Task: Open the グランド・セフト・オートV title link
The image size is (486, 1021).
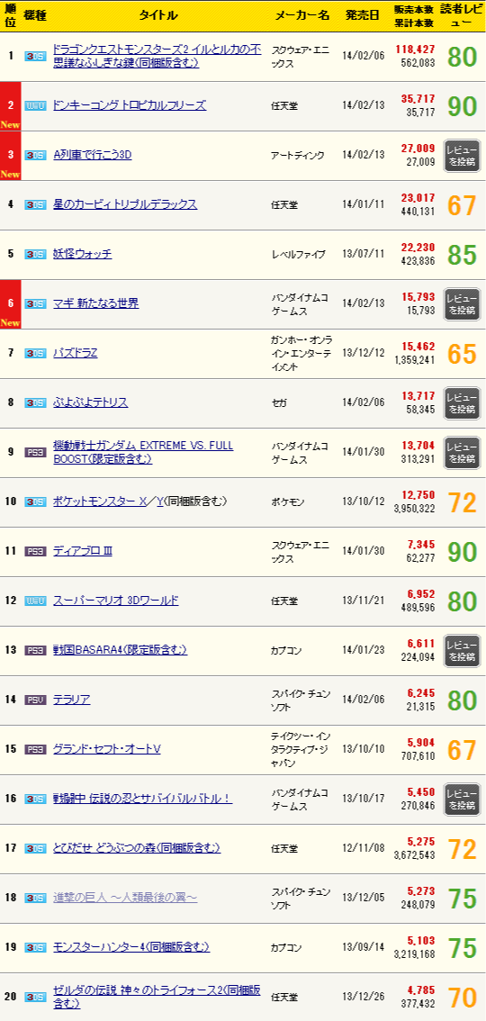Action: point(107,749)
